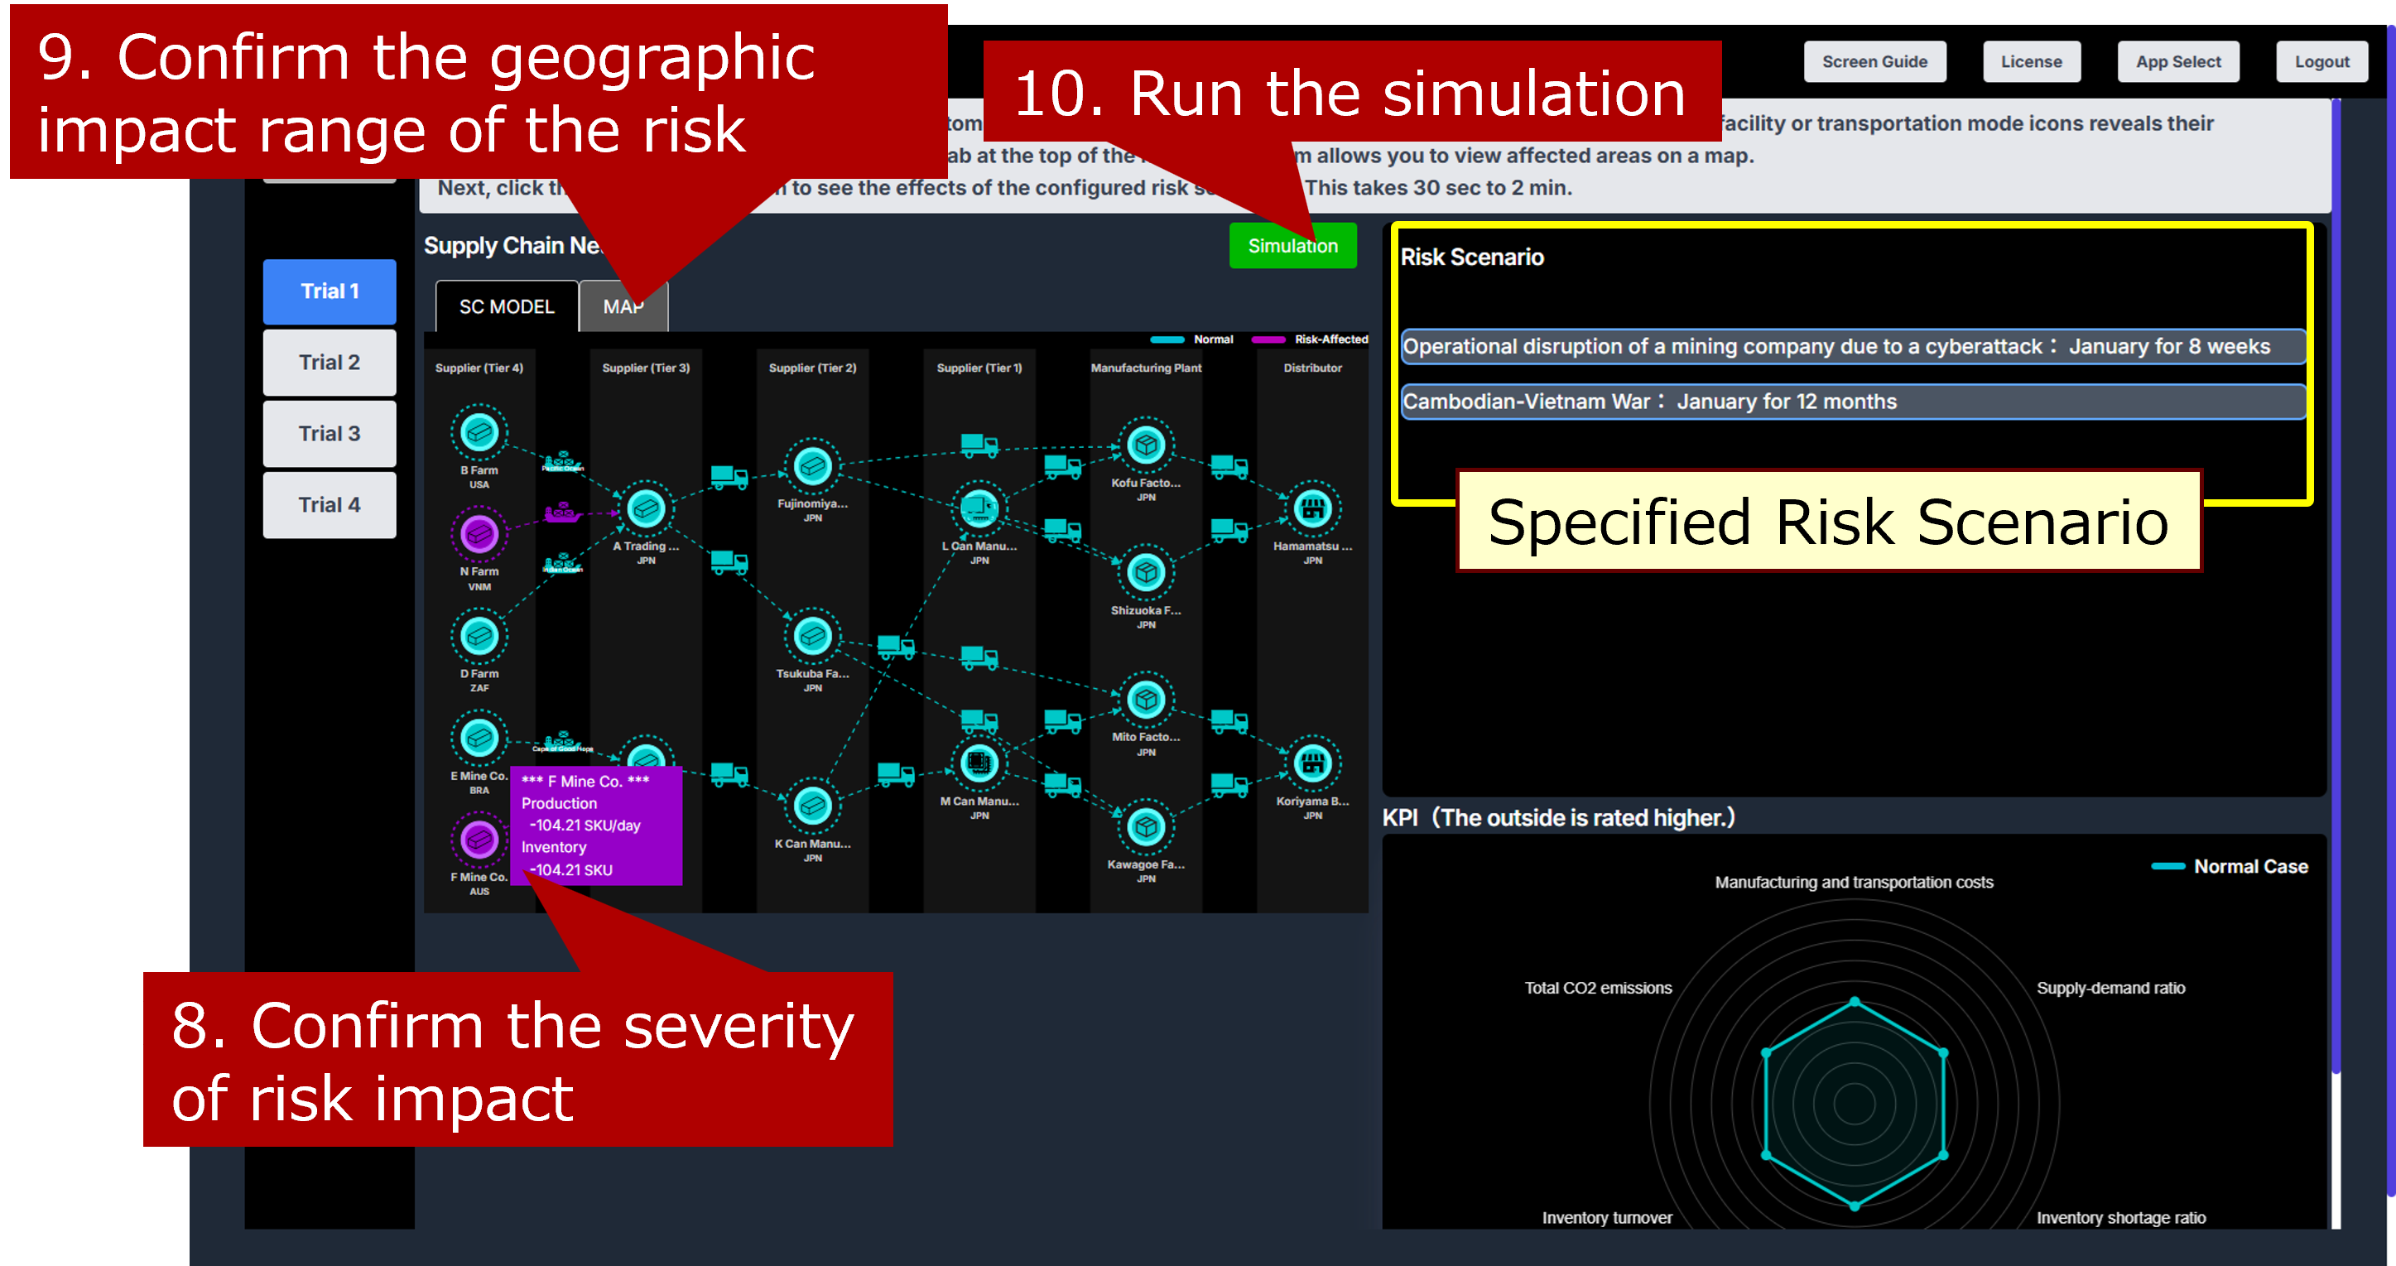Select the Hamamatsu distributor store icon
This screenshot has width=2396, height=1266.
coord(1312,509)
